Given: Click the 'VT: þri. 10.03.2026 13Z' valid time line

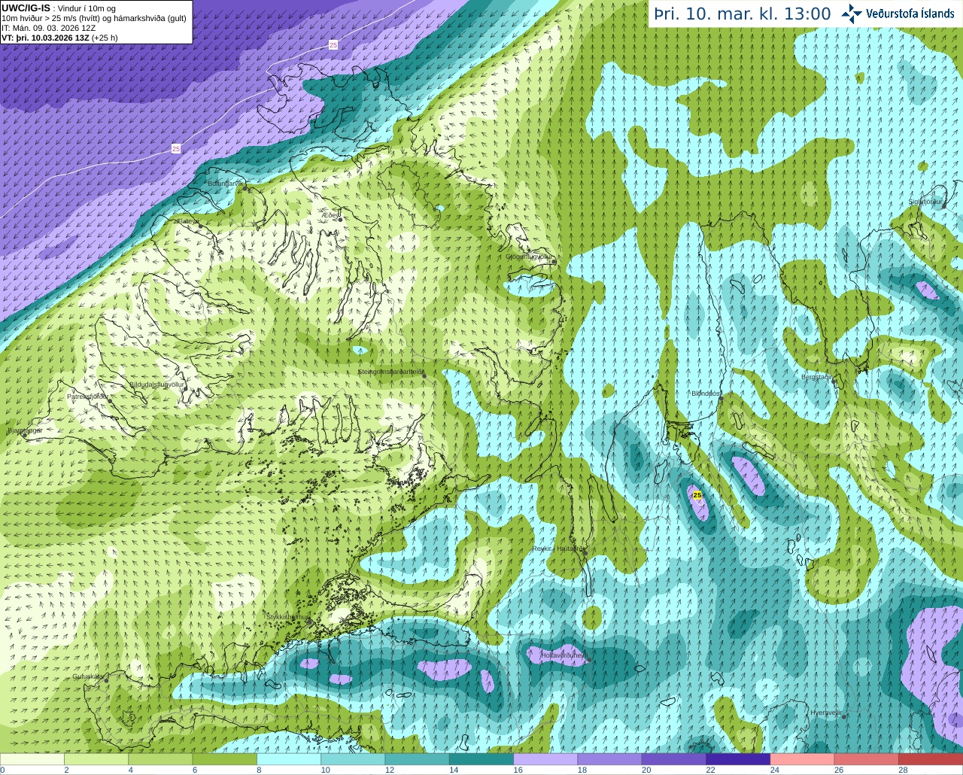Looking at the screenshot, I should point(59,38).
